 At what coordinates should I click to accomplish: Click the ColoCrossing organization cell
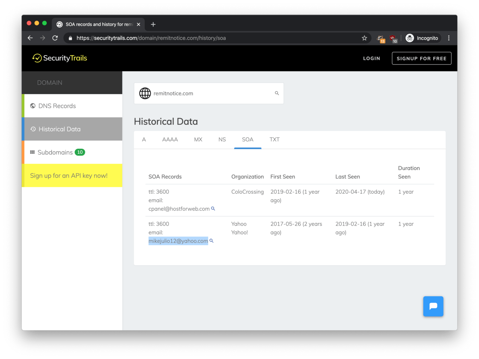point(247,191)
